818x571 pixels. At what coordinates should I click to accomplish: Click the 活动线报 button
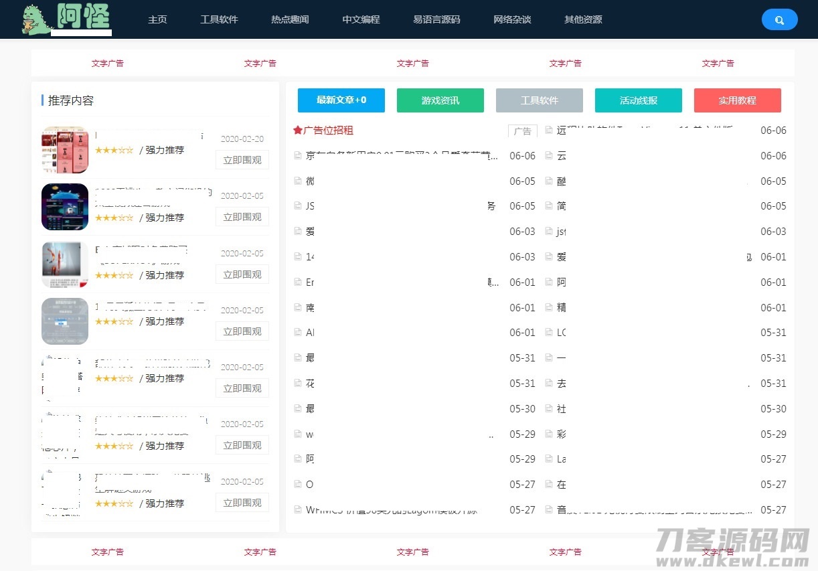(x=638, y=100)
